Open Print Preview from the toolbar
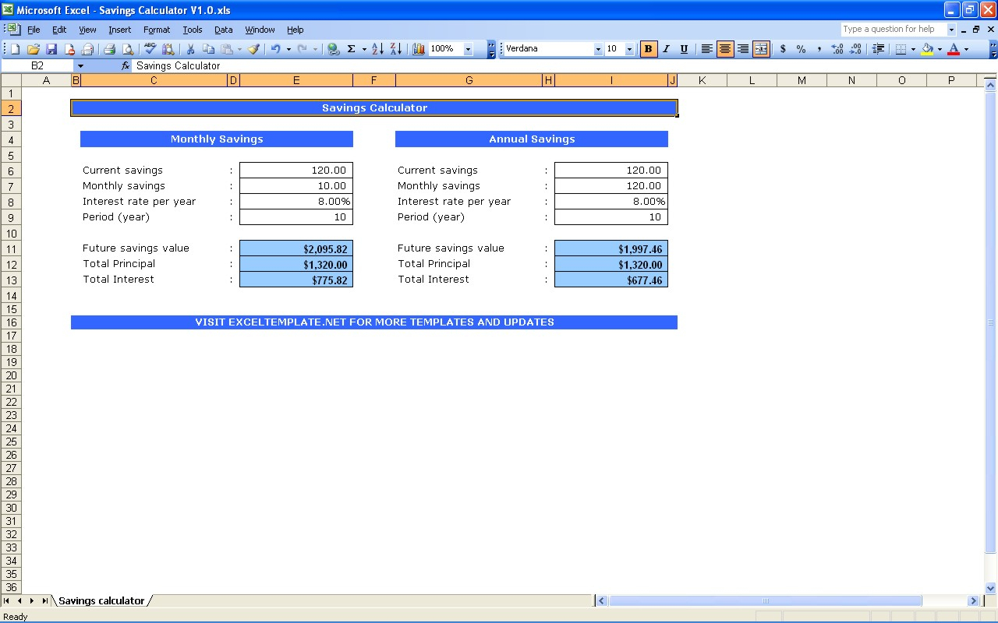The image size is (998, 623). point(128,49)
